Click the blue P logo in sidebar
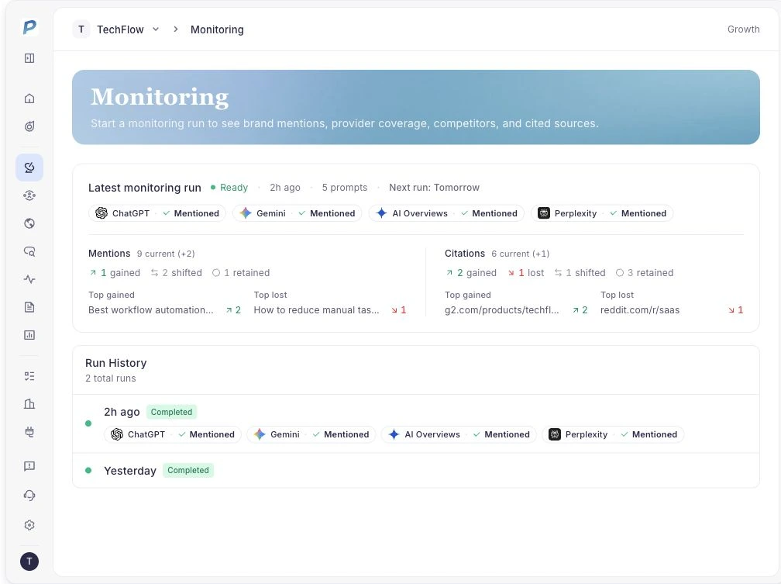Image resolution: width=781 pixels, height=584 pixels. click(29, 27)
